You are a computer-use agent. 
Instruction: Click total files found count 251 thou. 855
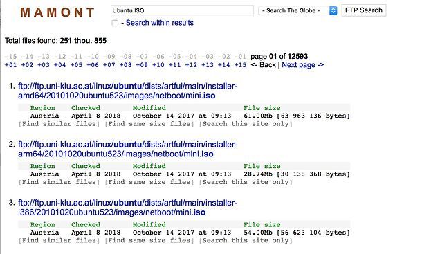coord(83,41)
